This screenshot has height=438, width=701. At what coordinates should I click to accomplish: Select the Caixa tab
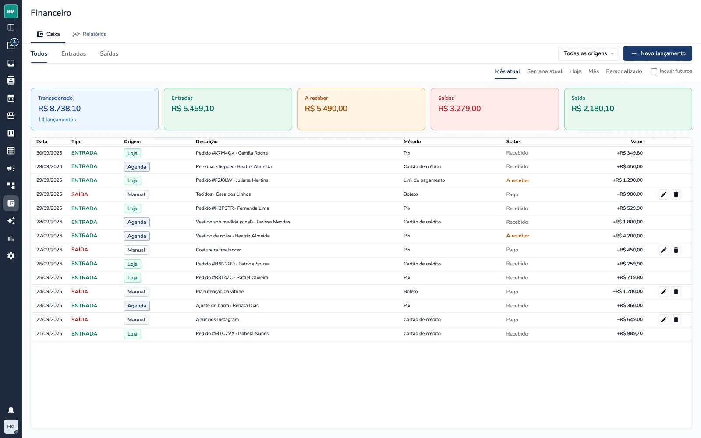tap(48, 34)
